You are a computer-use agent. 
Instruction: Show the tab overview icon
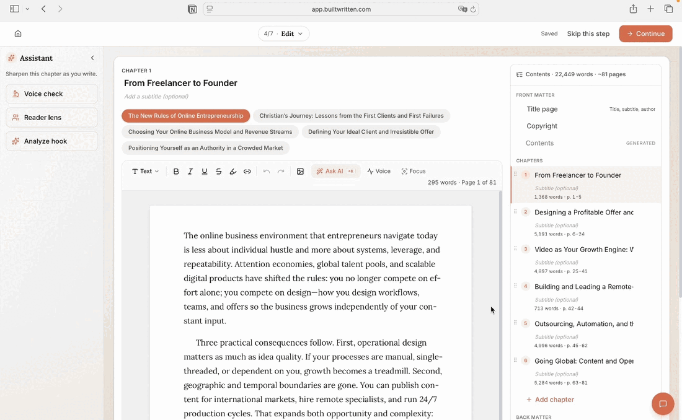tap(668, 9)
